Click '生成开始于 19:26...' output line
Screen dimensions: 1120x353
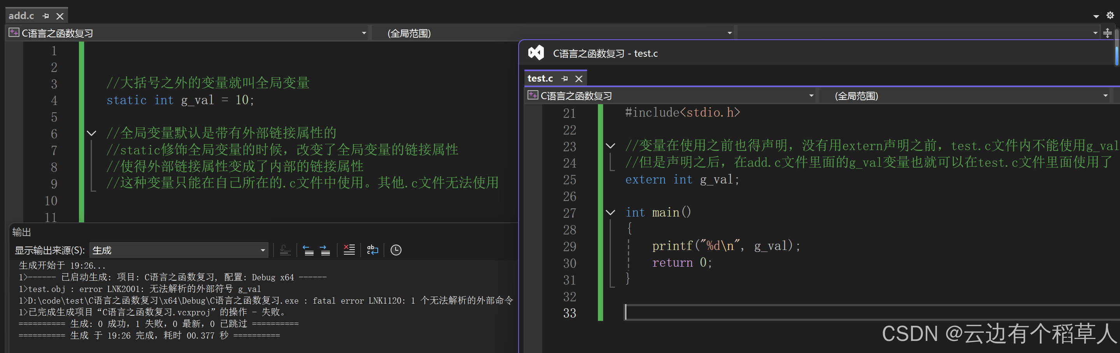(62, 266)
